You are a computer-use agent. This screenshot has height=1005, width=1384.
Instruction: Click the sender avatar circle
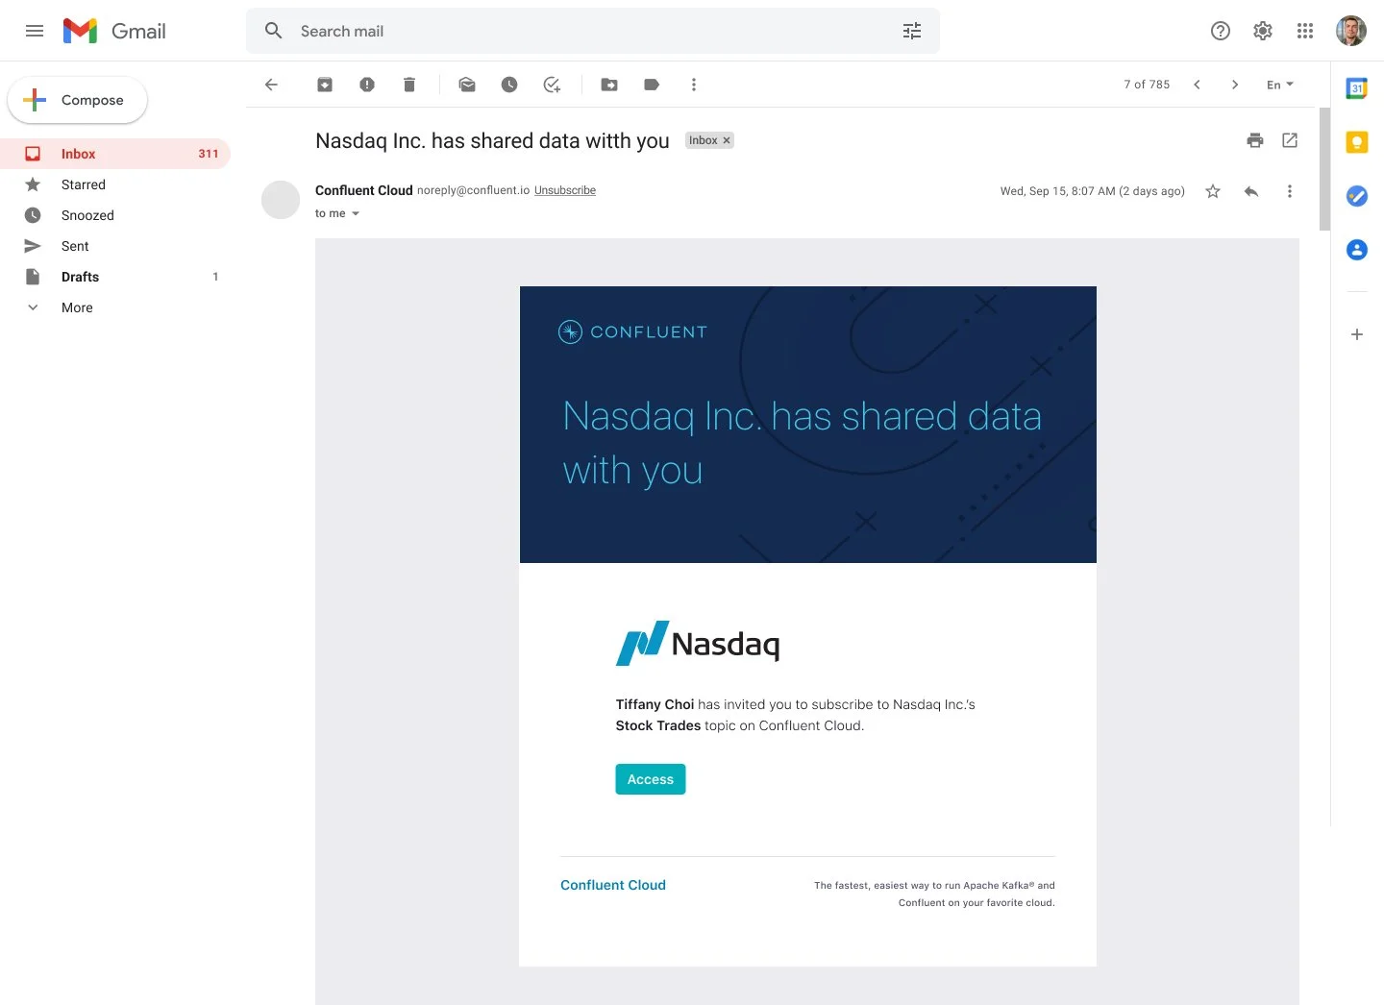tap(281, 200)
